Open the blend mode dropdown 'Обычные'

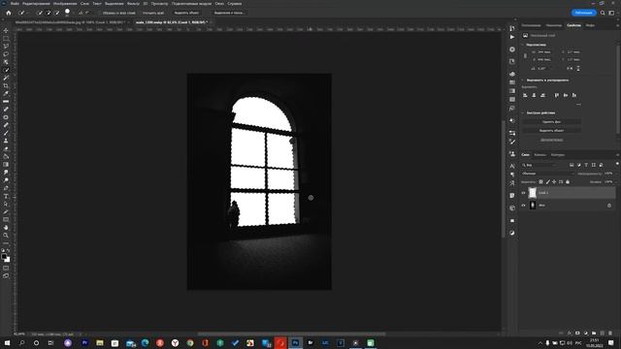547,174
